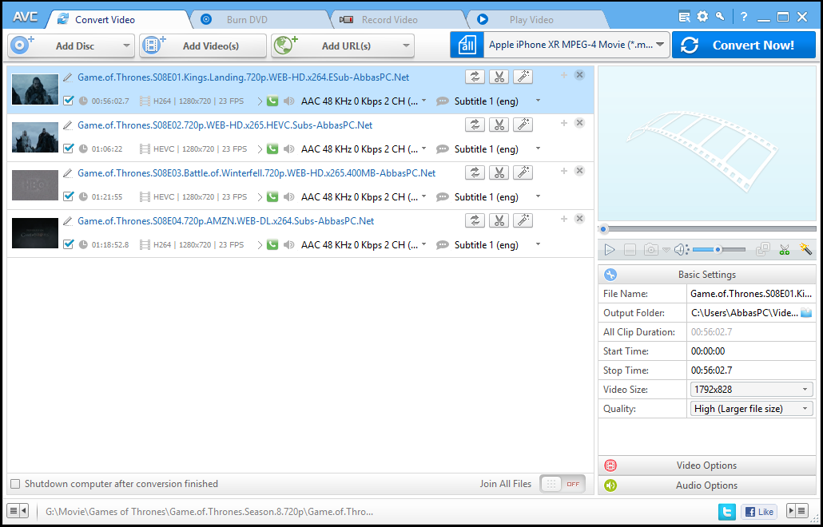Click the Basic Settings header

click(706, 274)
